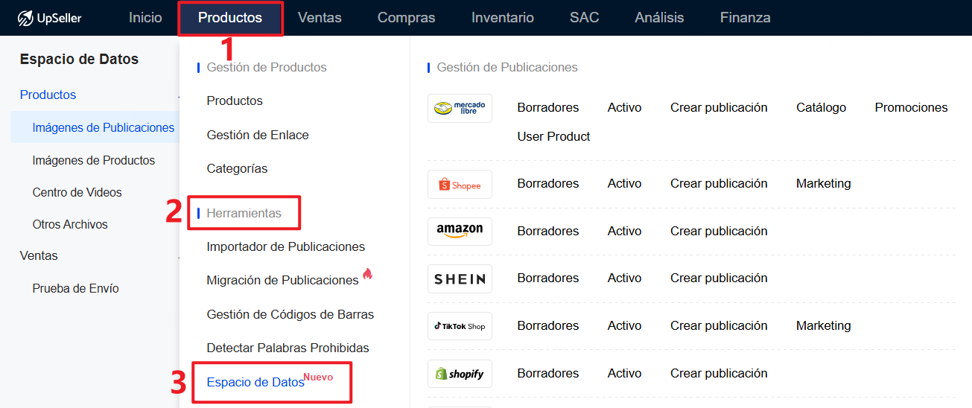Open Productos under Gestión de Productos

click(235, 101)
